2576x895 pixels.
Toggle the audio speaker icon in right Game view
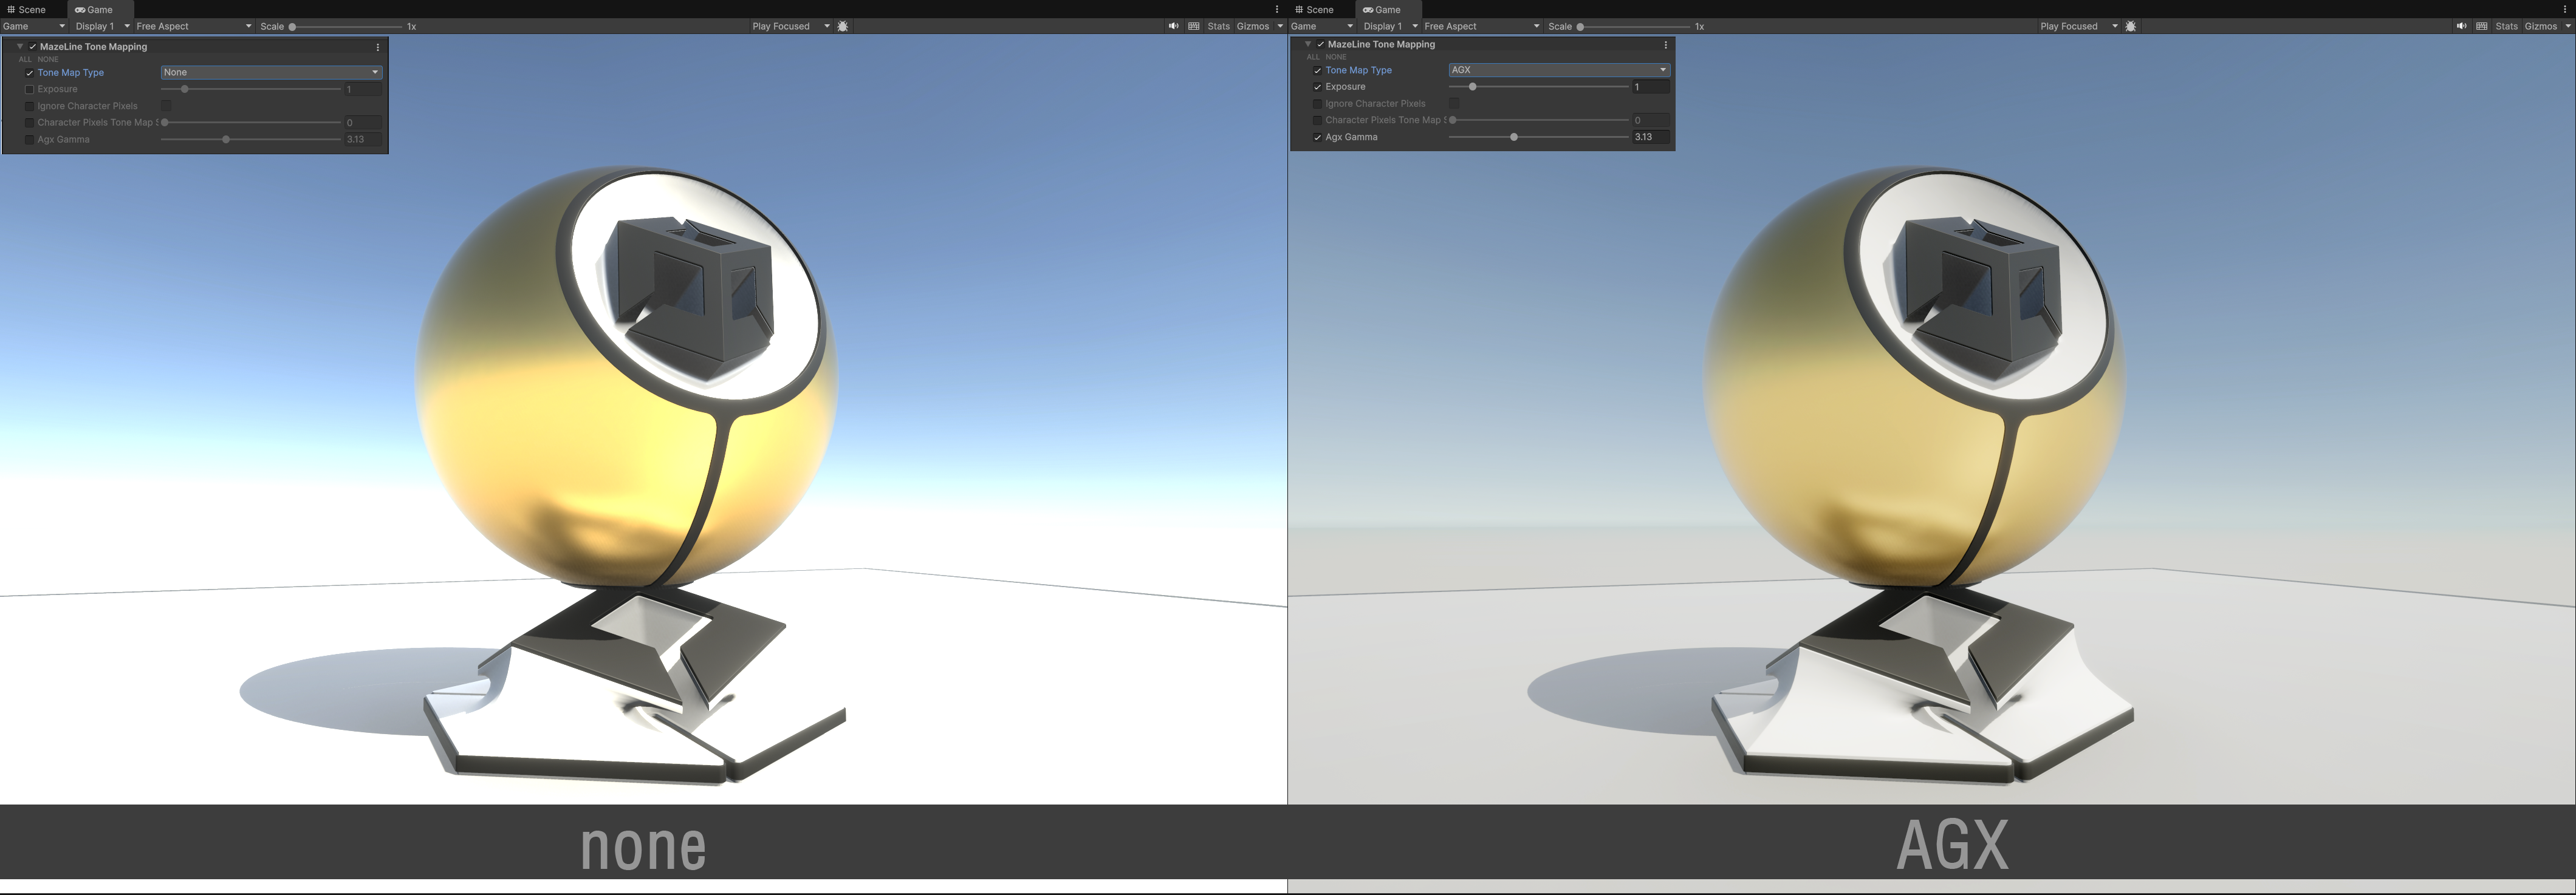2461,26
